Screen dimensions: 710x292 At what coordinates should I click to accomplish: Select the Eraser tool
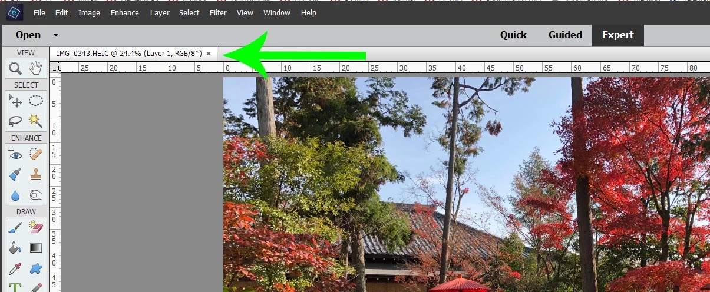click(36, 228)
